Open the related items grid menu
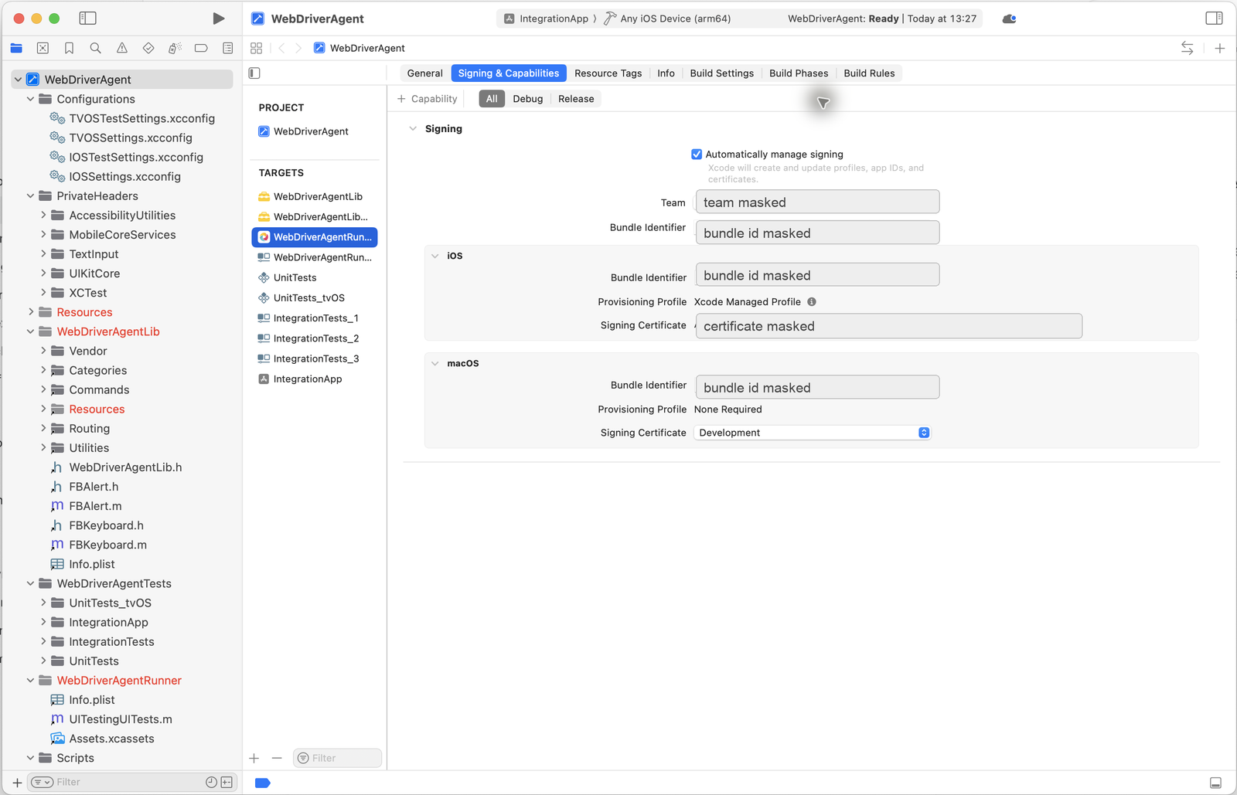 coord(257,48)
